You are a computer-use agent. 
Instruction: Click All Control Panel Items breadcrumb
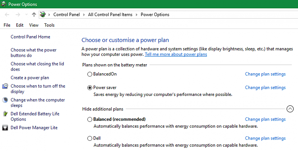click(110, 15)
